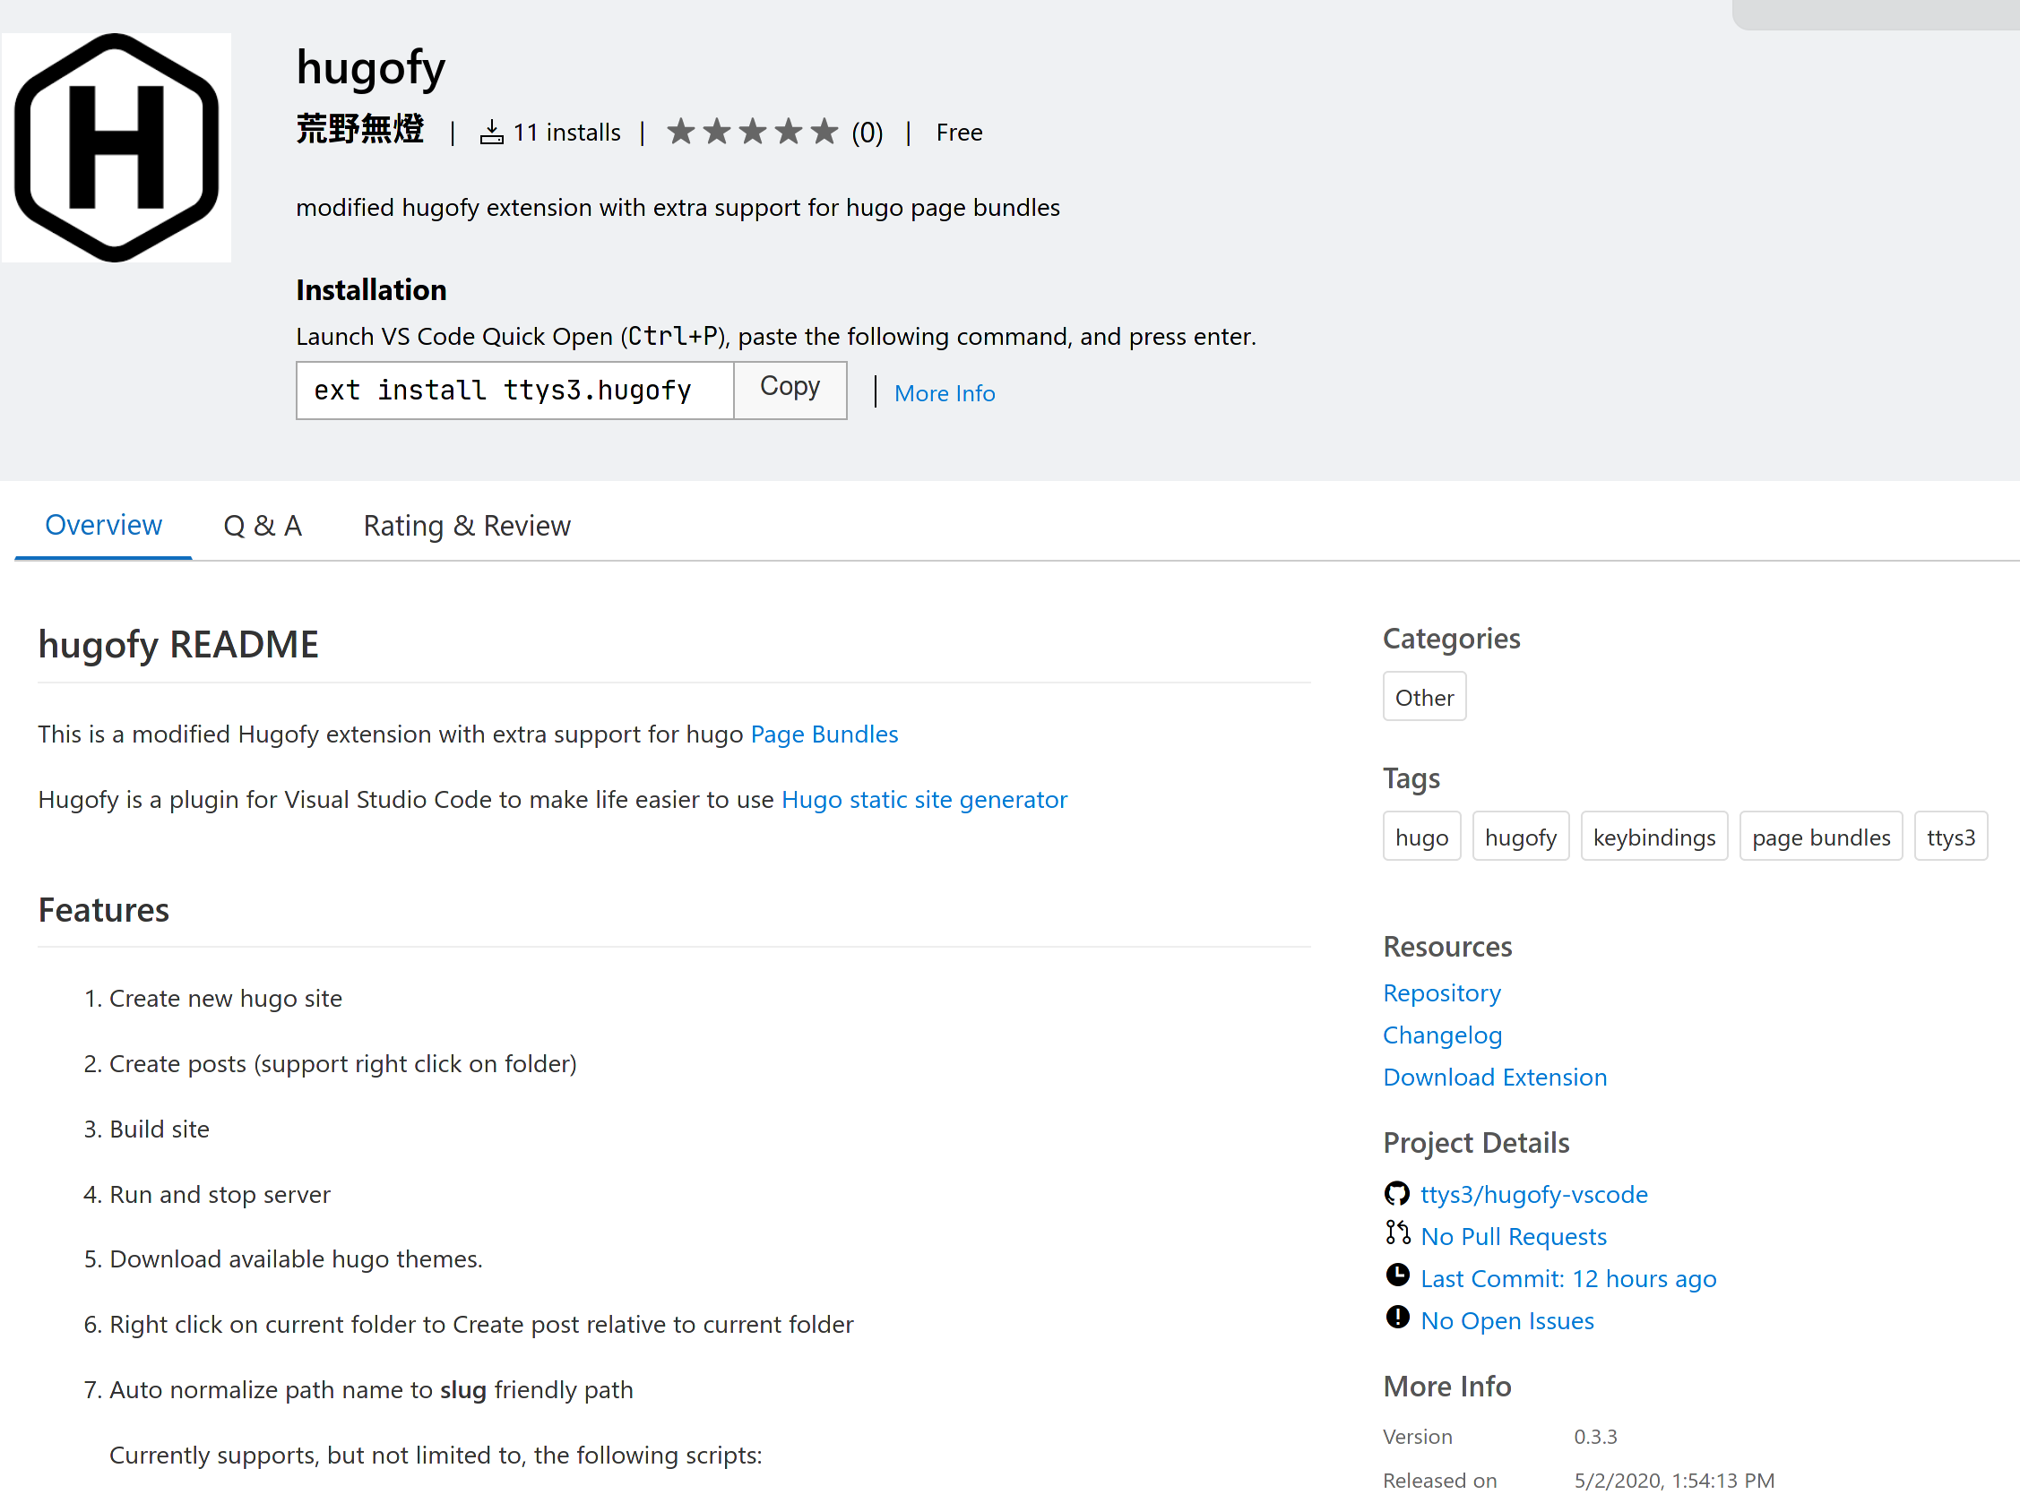Click the clock icon beside Last Commit
This screenshot has height=1503, width=2020.
(x=1396, y=1275)
